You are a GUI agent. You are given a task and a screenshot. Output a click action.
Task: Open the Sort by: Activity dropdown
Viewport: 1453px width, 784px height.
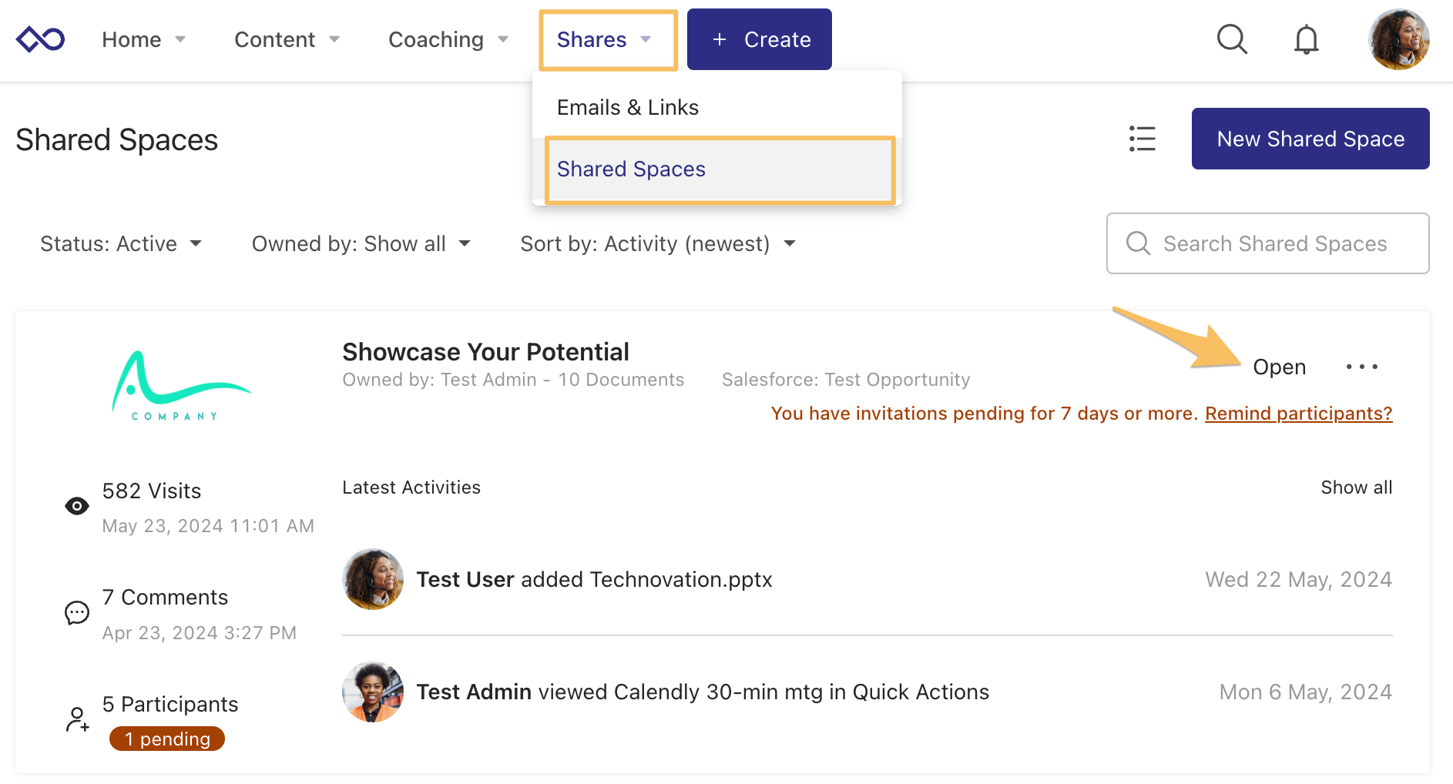657,244
